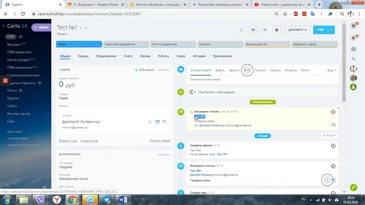This screenshot has height=205, width=365.
Task: Select the Новая pipeline stage
Action: pos(79,44)
